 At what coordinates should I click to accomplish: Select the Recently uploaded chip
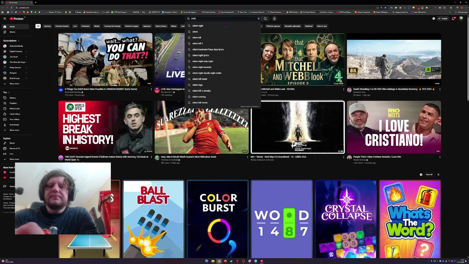[292, 26]
